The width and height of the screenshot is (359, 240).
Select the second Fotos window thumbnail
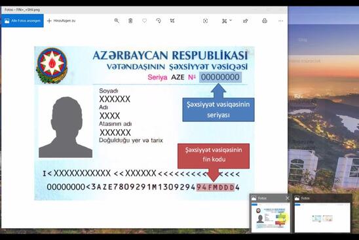322,217
